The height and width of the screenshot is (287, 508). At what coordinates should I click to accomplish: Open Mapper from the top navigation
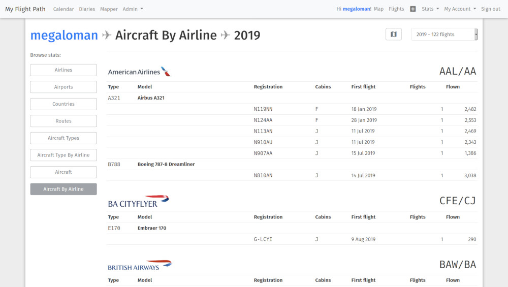coord(109,9)
